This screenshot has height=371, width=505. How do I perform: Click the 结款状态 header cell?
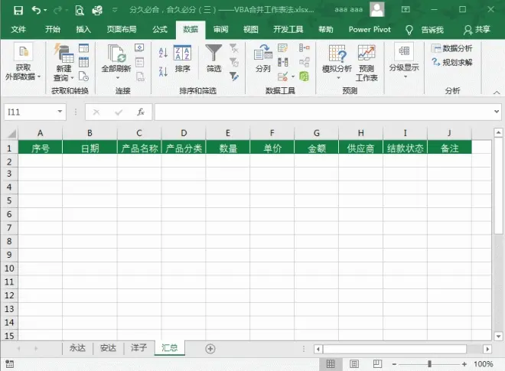coord(406,148)
